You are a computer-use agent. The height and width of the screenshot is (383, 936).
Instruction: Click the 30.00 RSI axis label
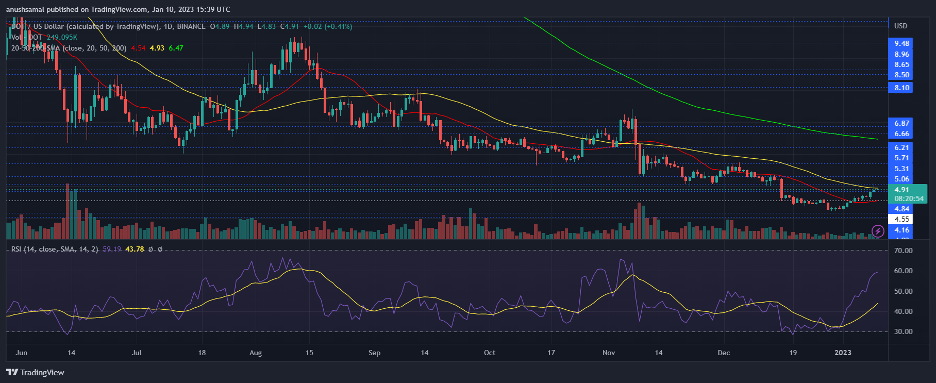pyautogui.click(x=903, y=331)
